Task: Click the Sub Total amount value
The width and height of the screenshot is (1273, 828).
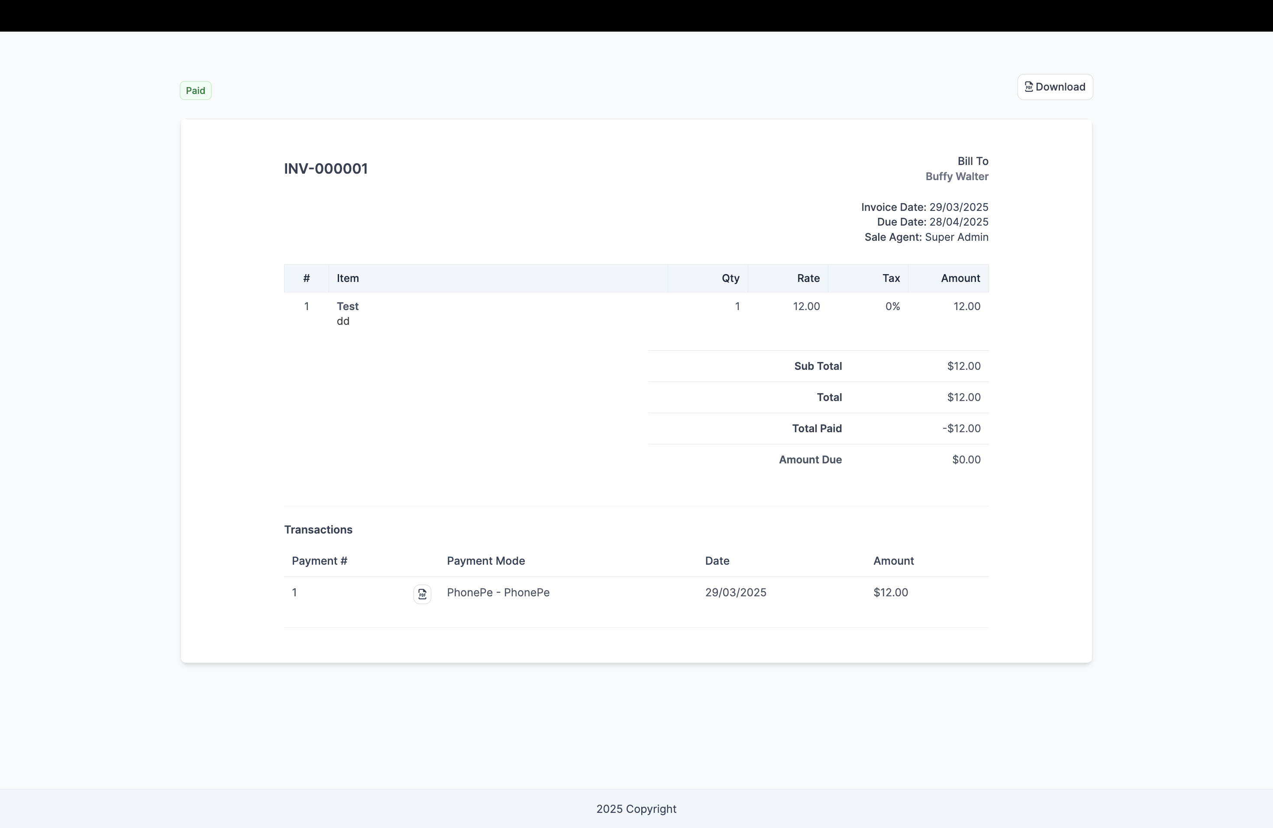Action: 963,366
